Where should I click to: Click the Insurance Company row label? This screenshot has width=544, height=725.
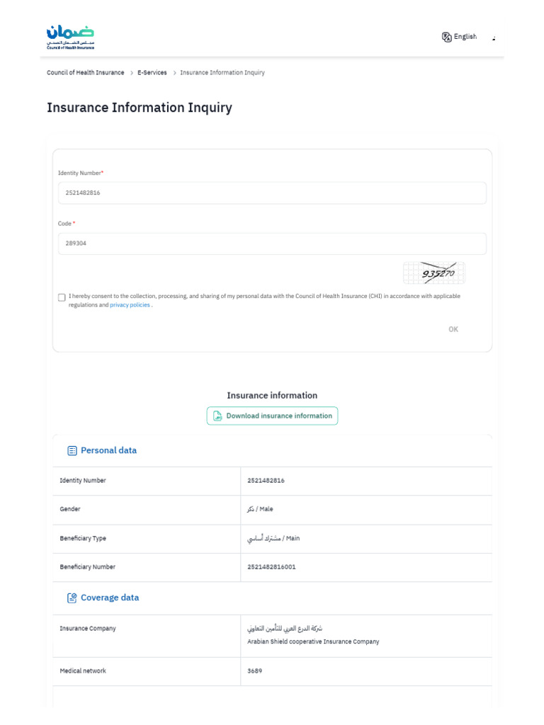pos(88,629)
